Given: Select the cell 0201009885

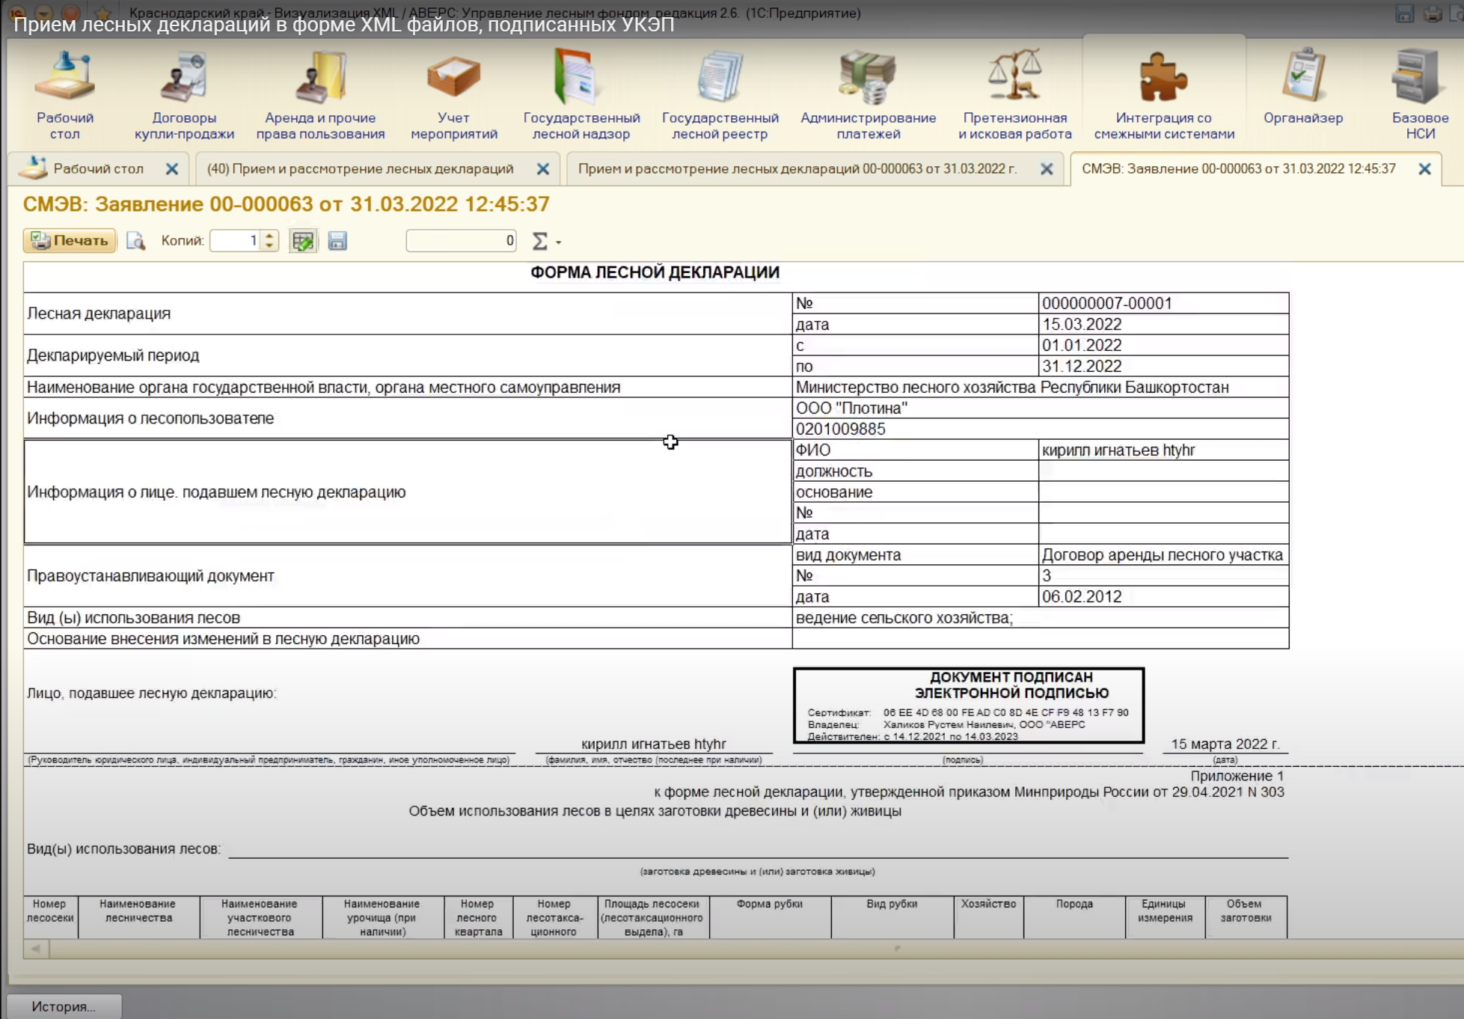Looking at the screenshot, I should (x=1040, y=429).
